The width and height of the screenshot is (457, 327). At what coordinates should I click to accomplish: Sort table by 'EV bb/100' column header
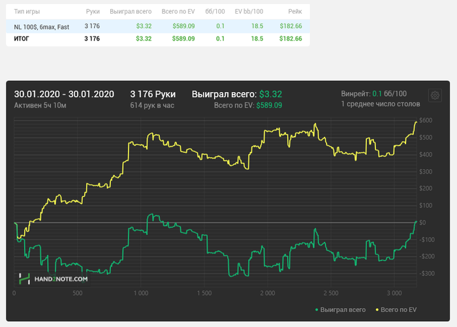tap(249, 12)
